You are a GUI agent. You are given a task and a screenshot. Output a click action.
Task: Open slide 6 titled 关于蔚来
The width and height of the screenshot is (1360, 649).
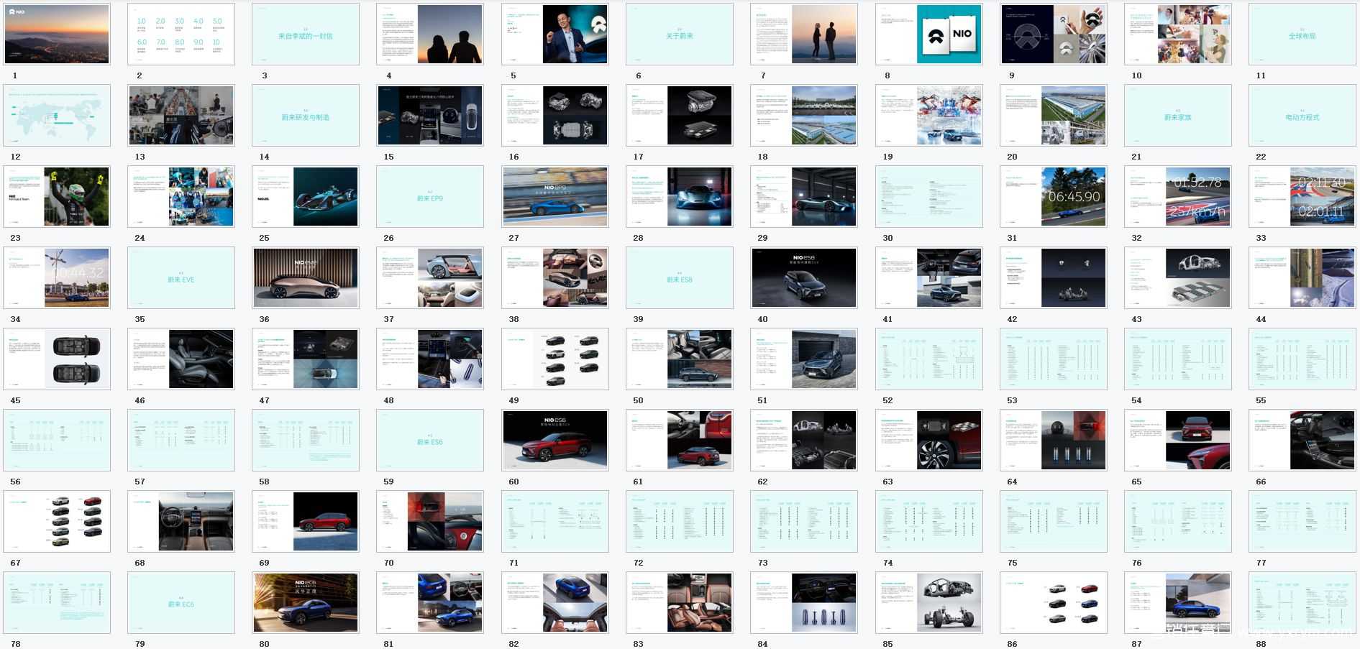tap(680, 34)
